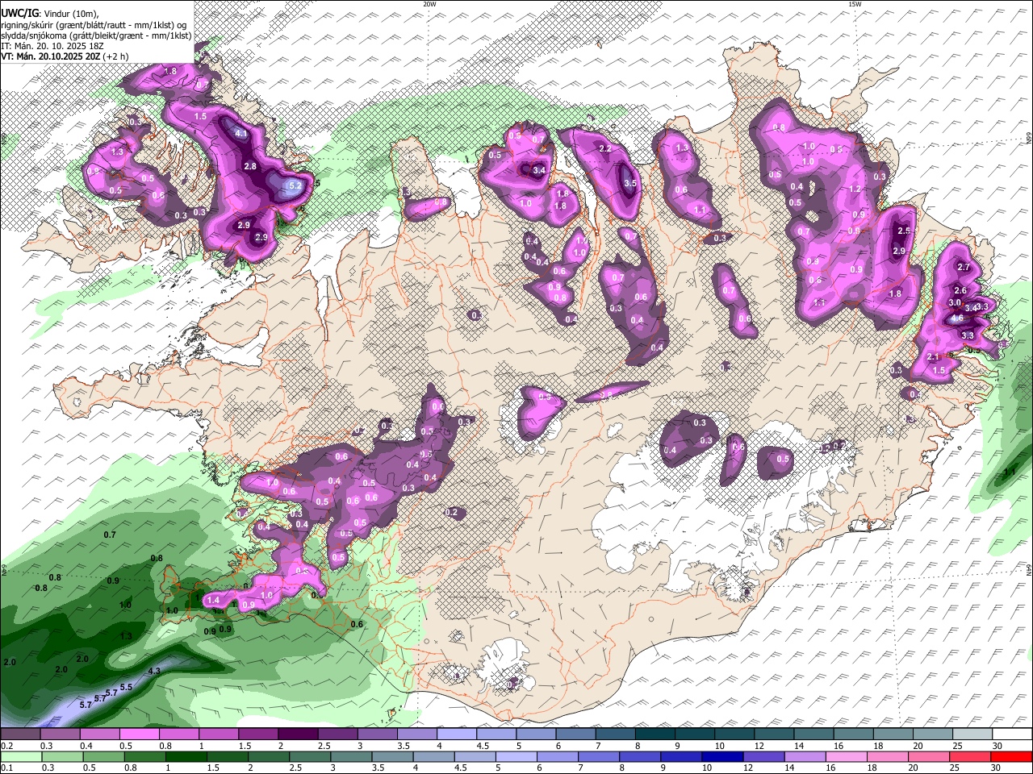This screenshot has height=774, width=1033.
Task: Select the light purple 14–16 lower legend swatch
Action: (x=806, y=757)
